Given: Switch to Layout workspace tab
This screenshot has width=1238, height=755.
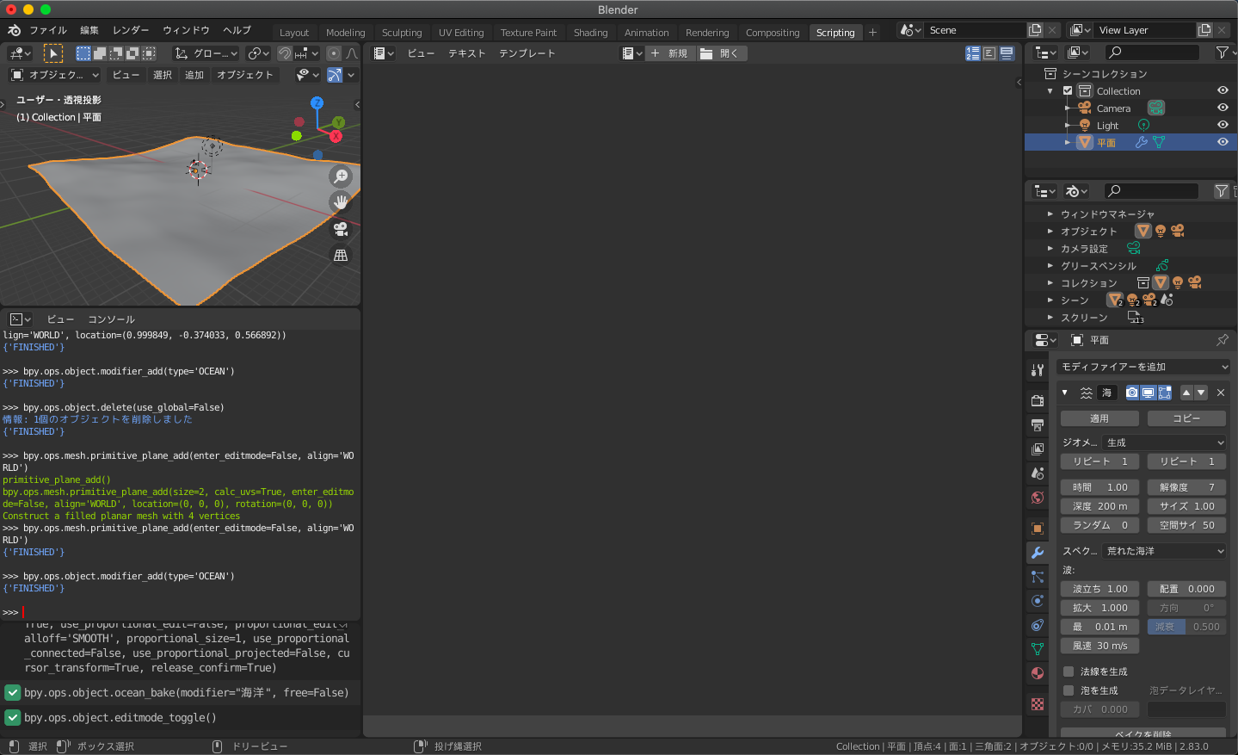Looking at the screenshot, I should 294,33.
